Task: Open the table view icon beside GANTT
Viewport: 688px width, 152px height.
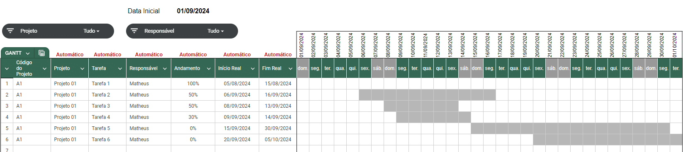Action: (41, 53)
